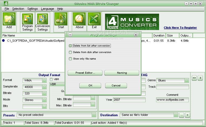206x127 pixels.
Task: Expand the Samplerate dropdown showing 48000
Action: click(x=44, y=87)
